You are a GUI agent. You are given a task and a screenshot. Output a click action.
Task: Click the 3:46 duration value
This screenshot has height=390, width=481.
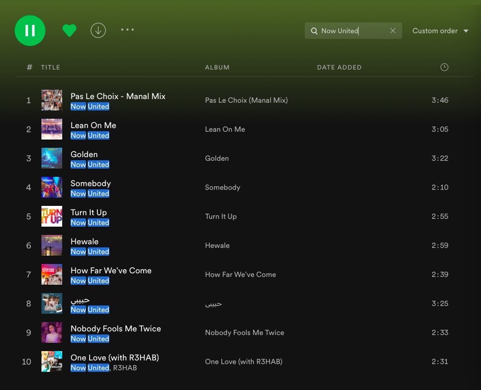click(440, 100)
